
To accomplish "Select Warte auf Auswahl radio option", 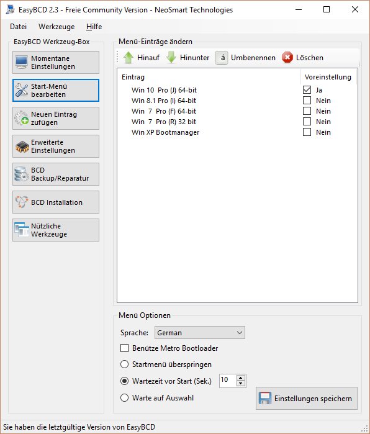I will click(x=125, y=398).
